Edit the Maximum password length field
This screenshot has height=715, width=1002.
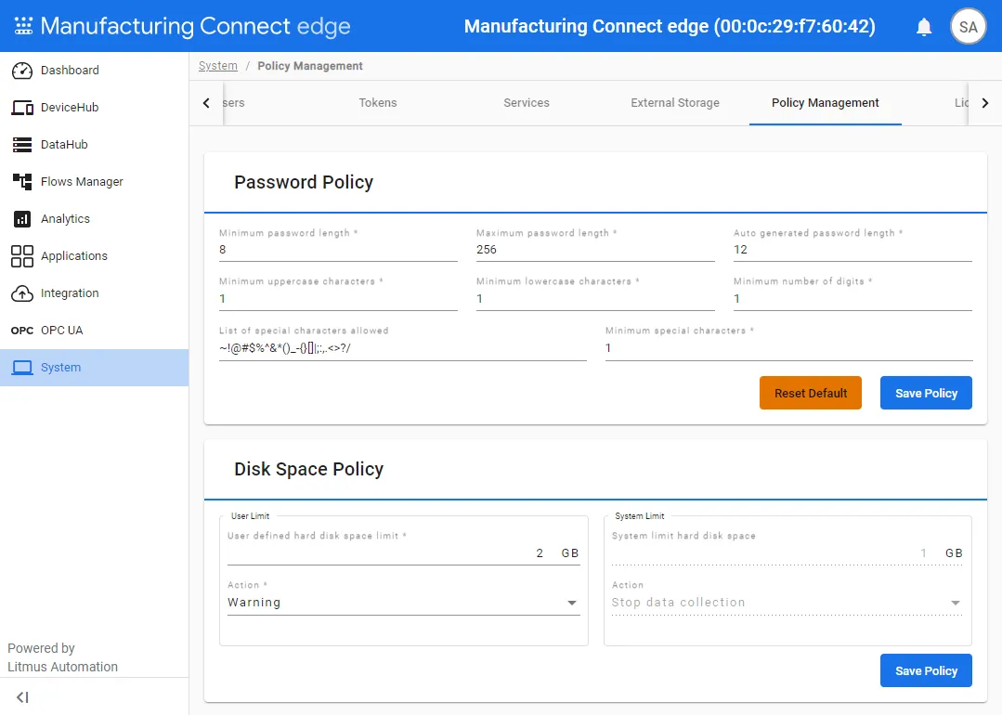pyautogui.click(x=595, y=249)
